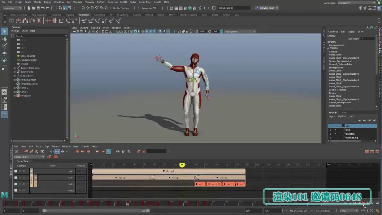382x215 pixels.
Task: Open the sRGB gamma color space dropdown
Action: tap(240, 31)
